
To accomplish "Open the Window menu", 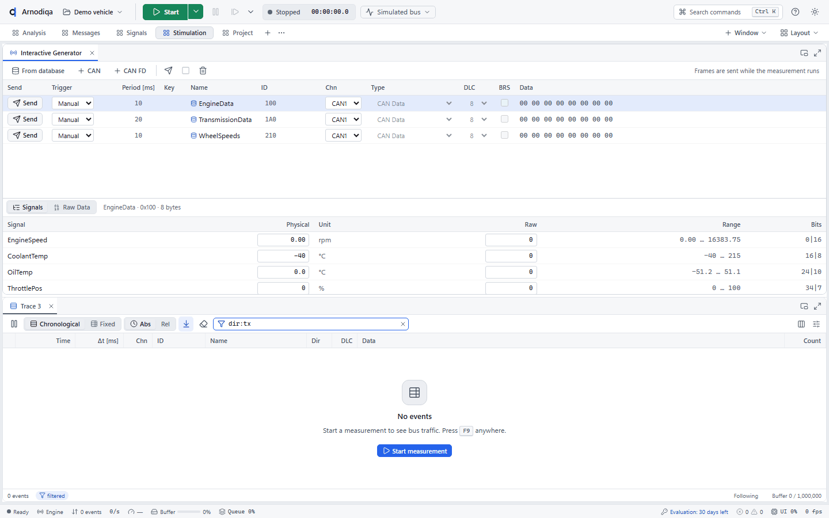I will pos(746,33).
